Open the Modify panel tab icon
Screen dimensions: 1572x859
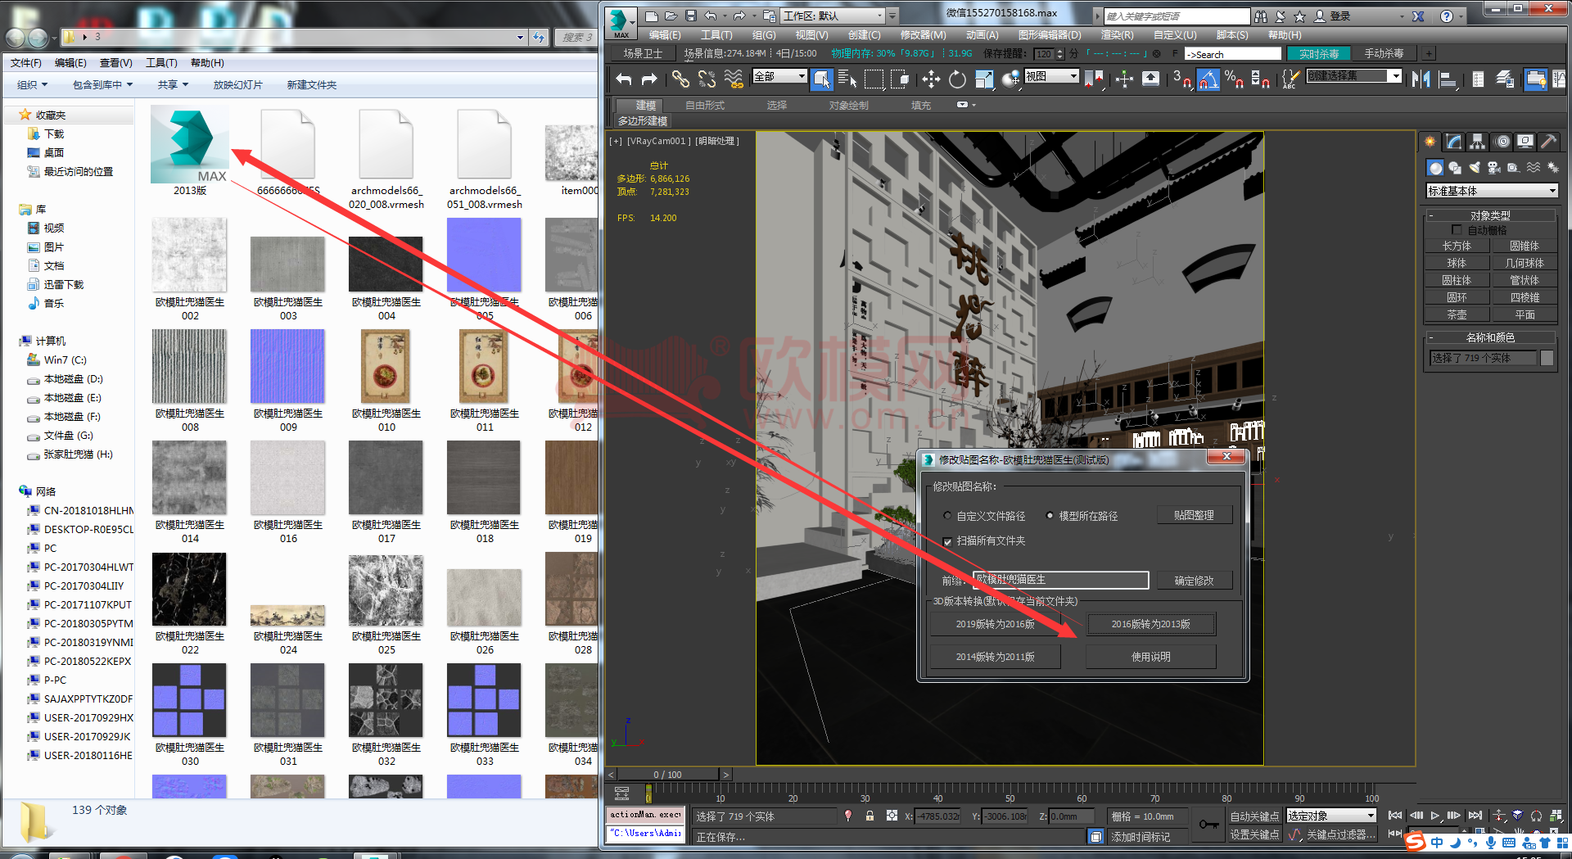pos(1454,142)
